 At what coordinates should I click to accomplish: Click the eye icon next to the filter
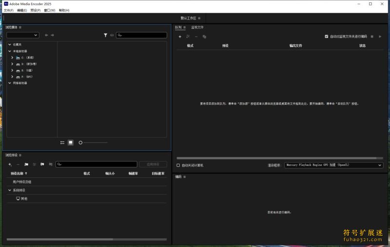point(112,35)
